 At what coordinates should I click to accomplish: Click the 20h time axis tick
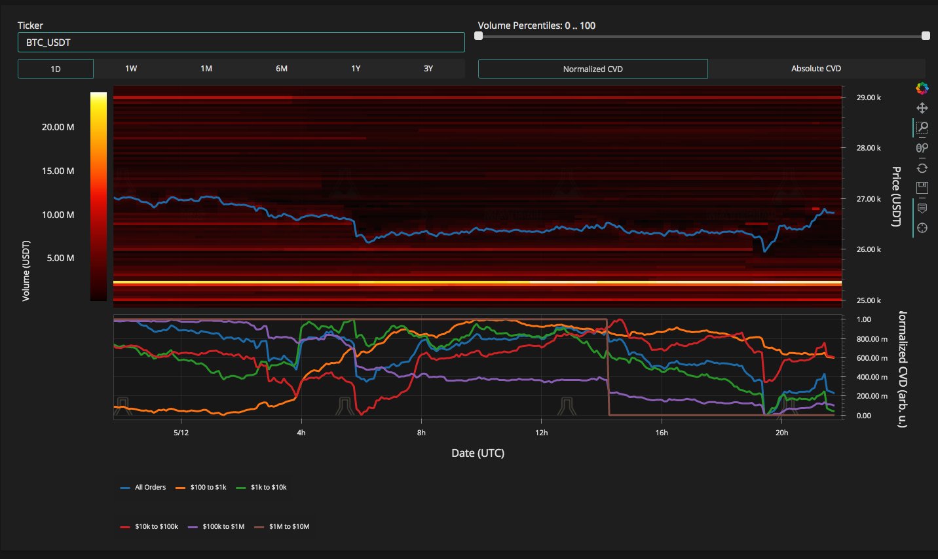[782, 433]
